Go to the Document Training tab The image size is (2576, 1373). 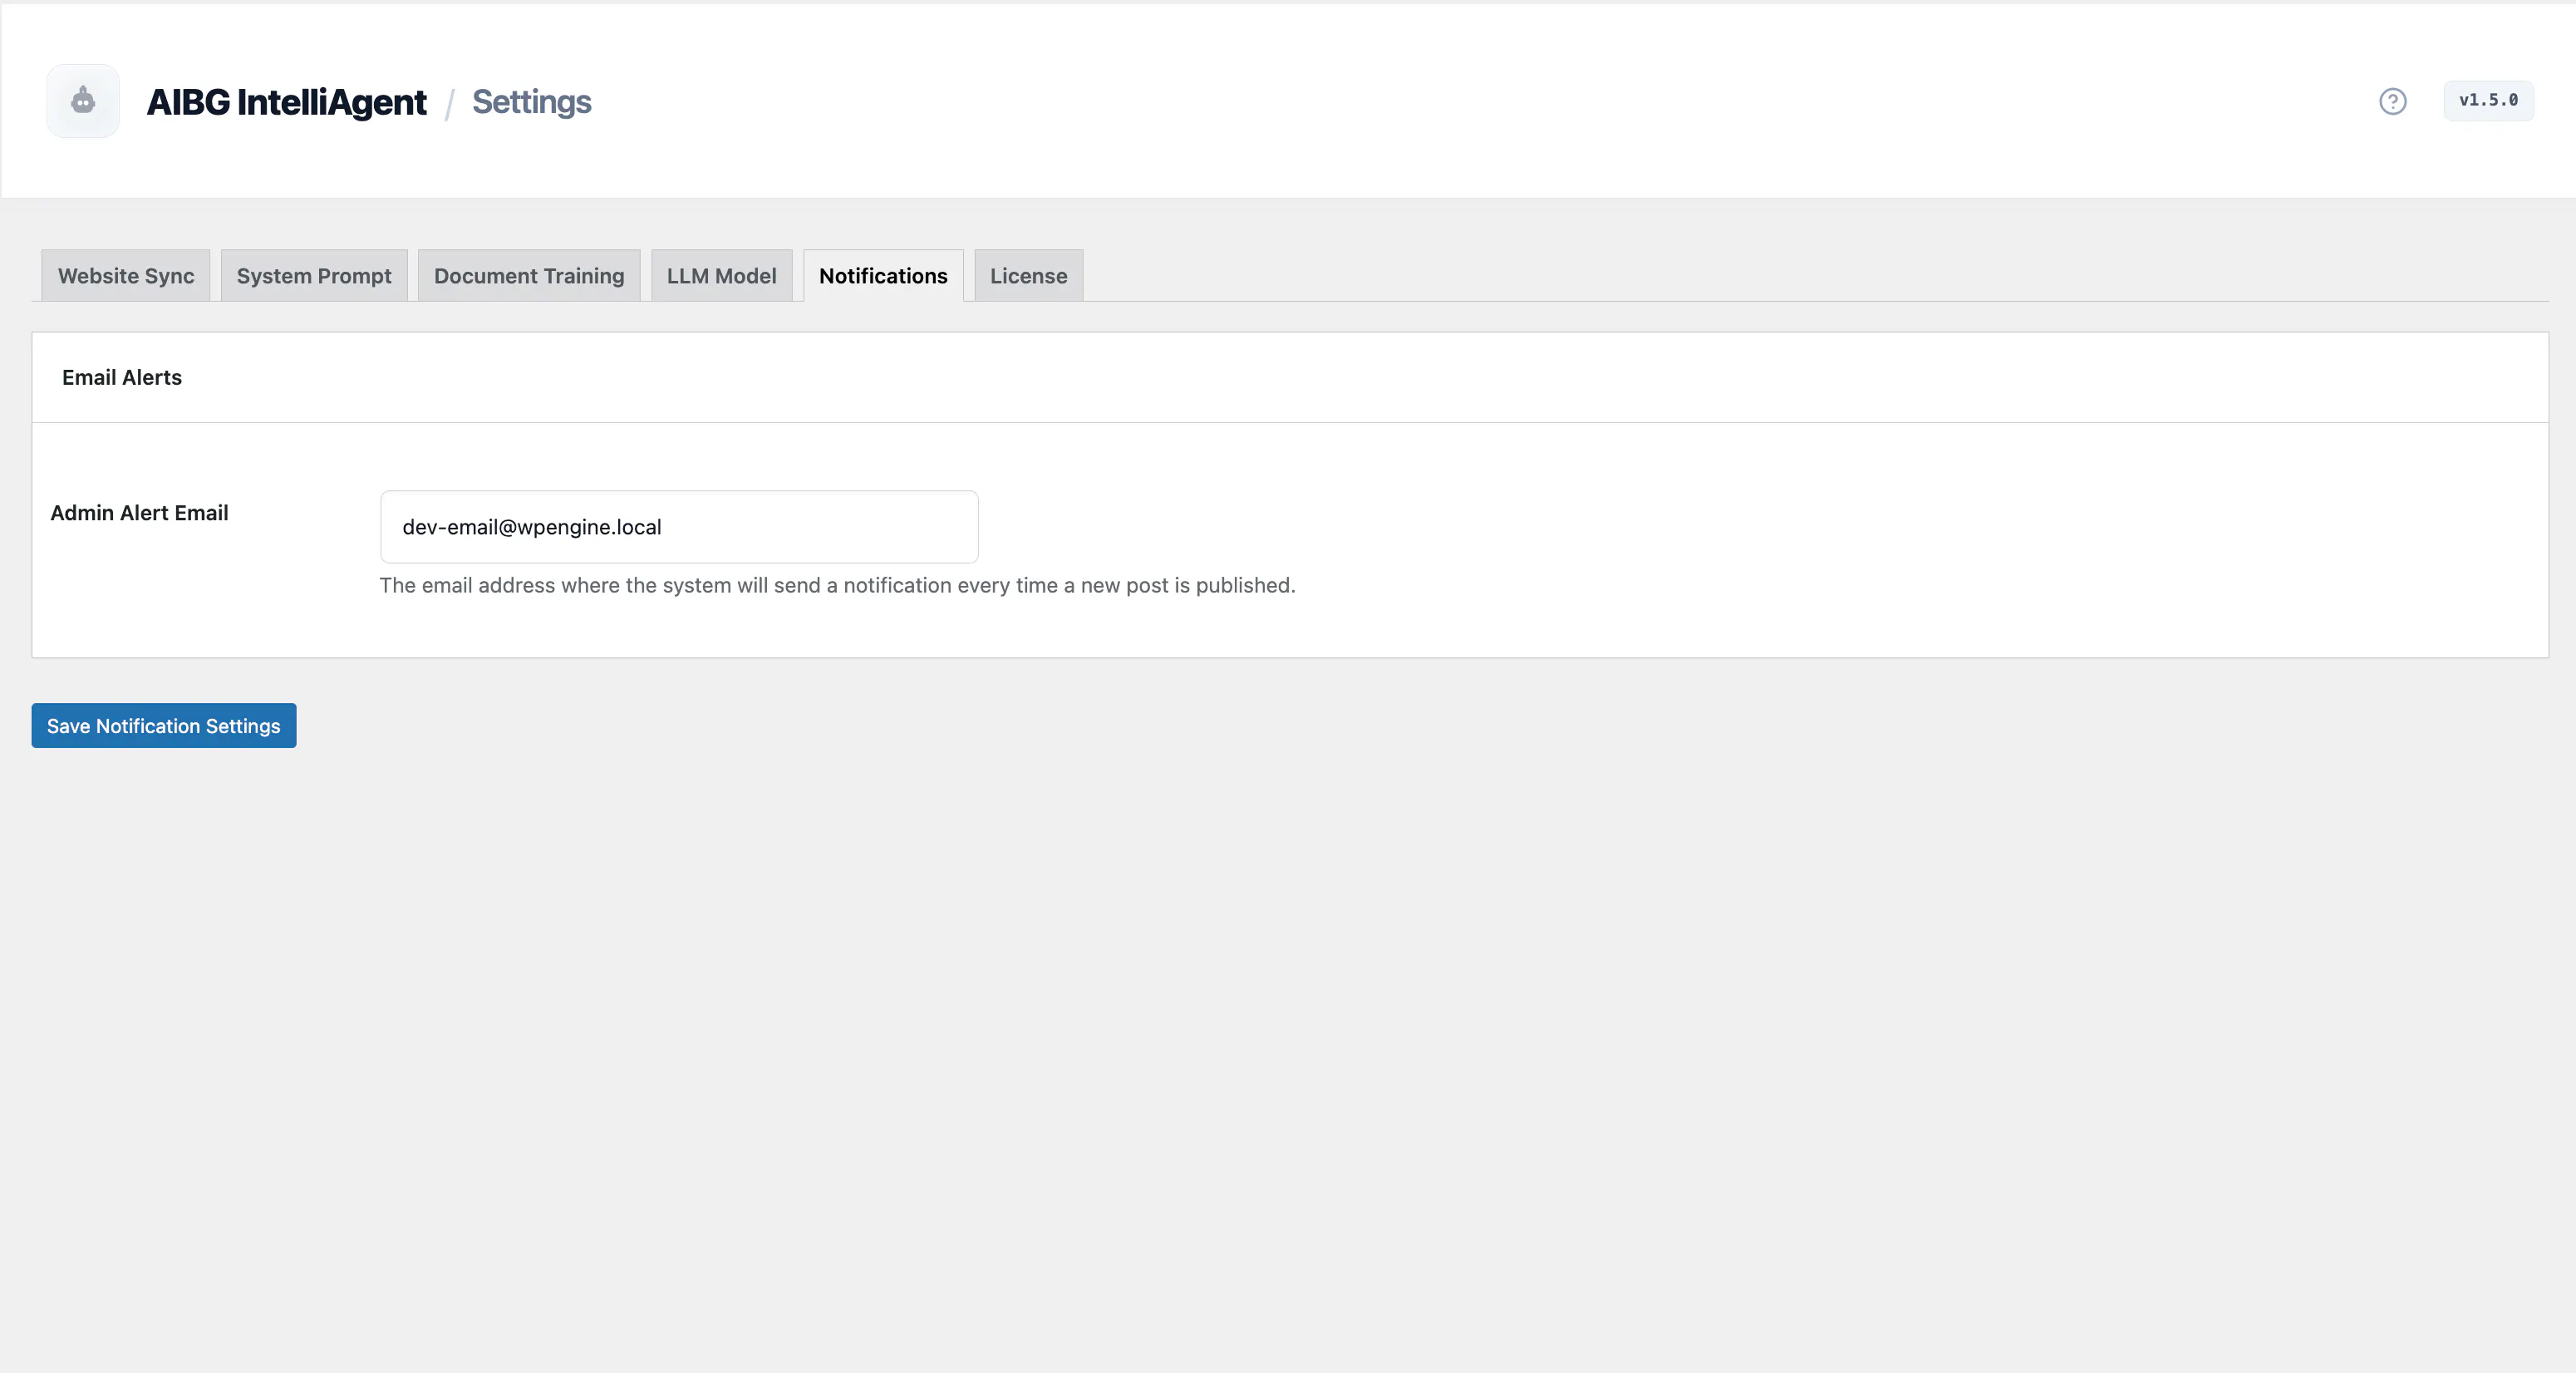click(529, 275)
